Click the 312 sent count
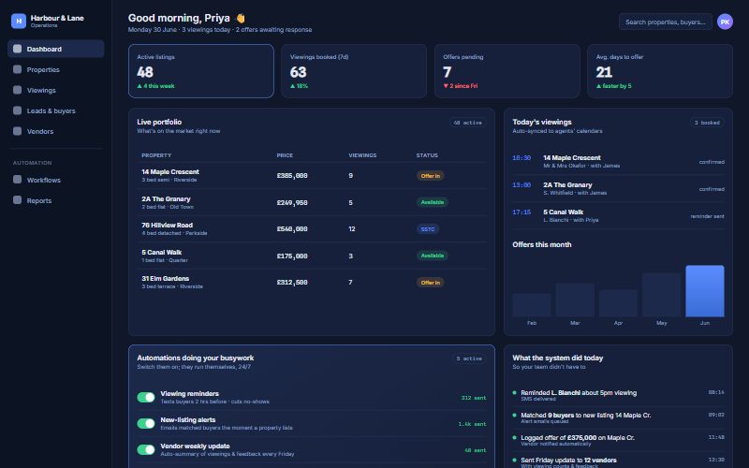 click(474, 398)
